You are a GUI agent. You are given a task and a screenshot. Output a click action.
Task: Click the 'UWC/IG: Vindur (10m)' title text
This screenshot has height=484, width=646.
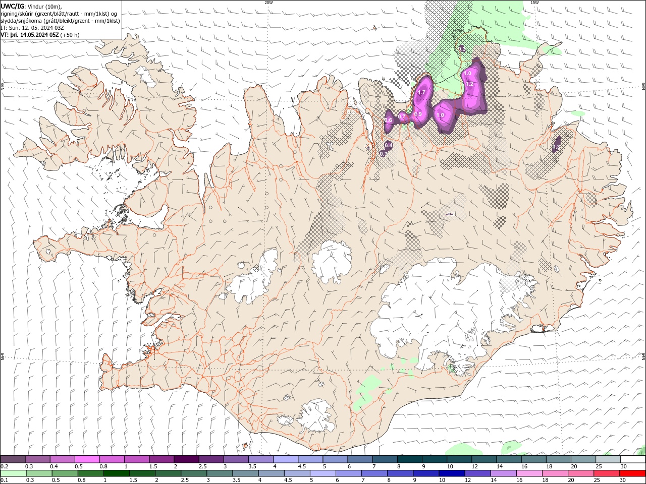coord(30,6)
